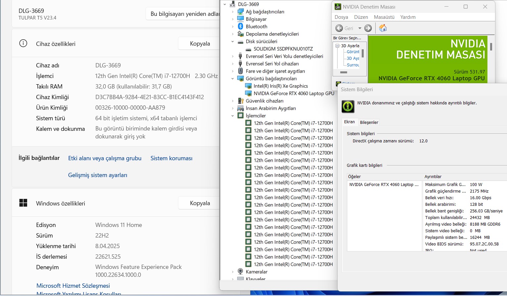Collapse the Disk sürücüleri node
This screenshot has width=507, height=296.
click(x=233, y=42)
